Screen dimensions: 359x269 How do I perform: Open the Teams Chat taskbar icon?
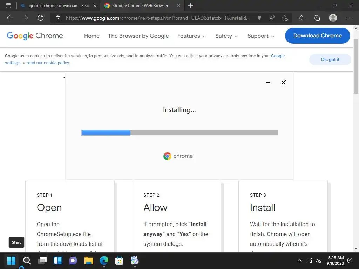click(x=73, y=261)
